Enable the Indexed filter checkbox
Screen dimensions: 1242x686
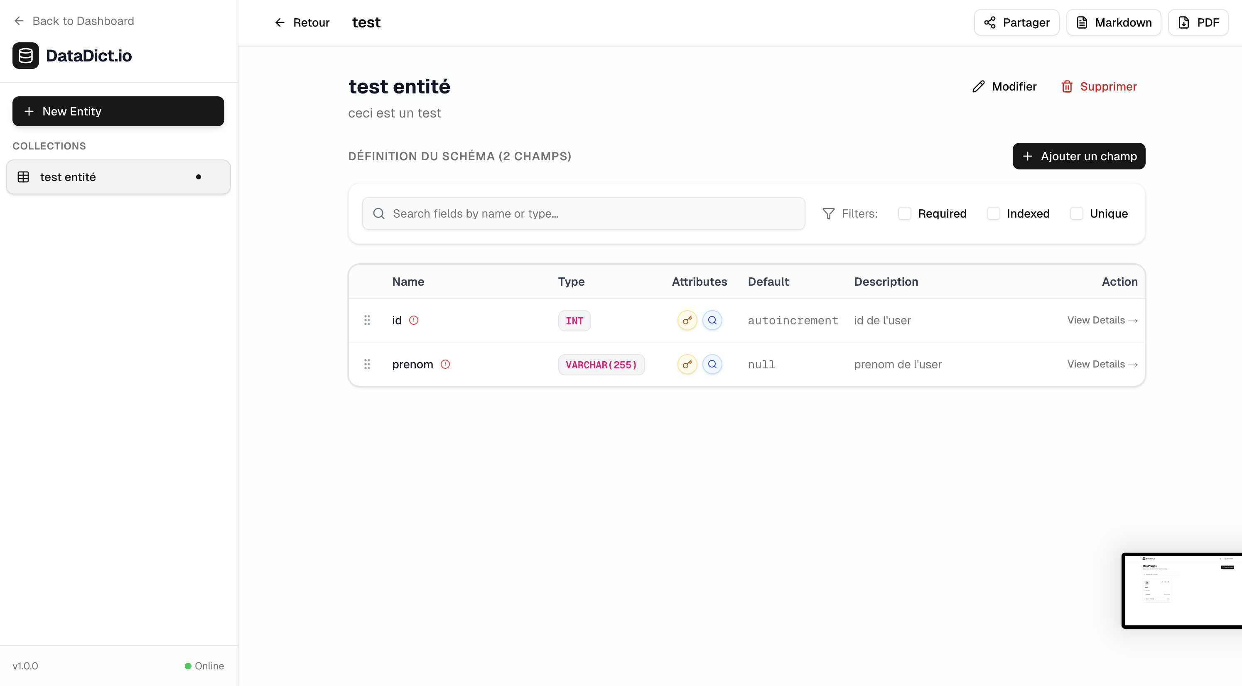(993, 213)
